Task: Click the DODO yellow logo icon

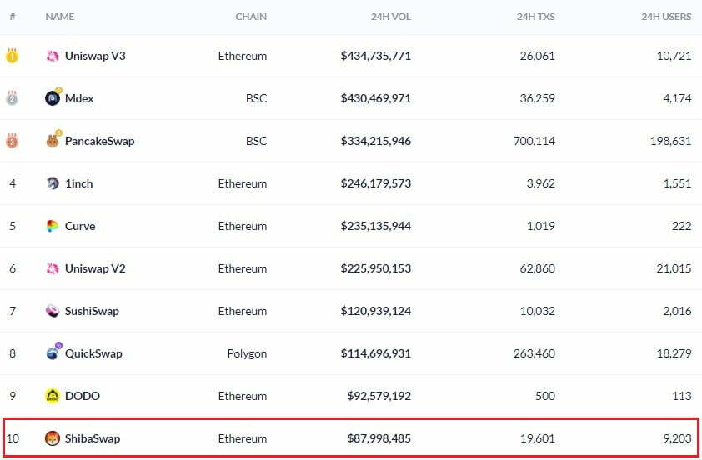Action: [52, 396]
